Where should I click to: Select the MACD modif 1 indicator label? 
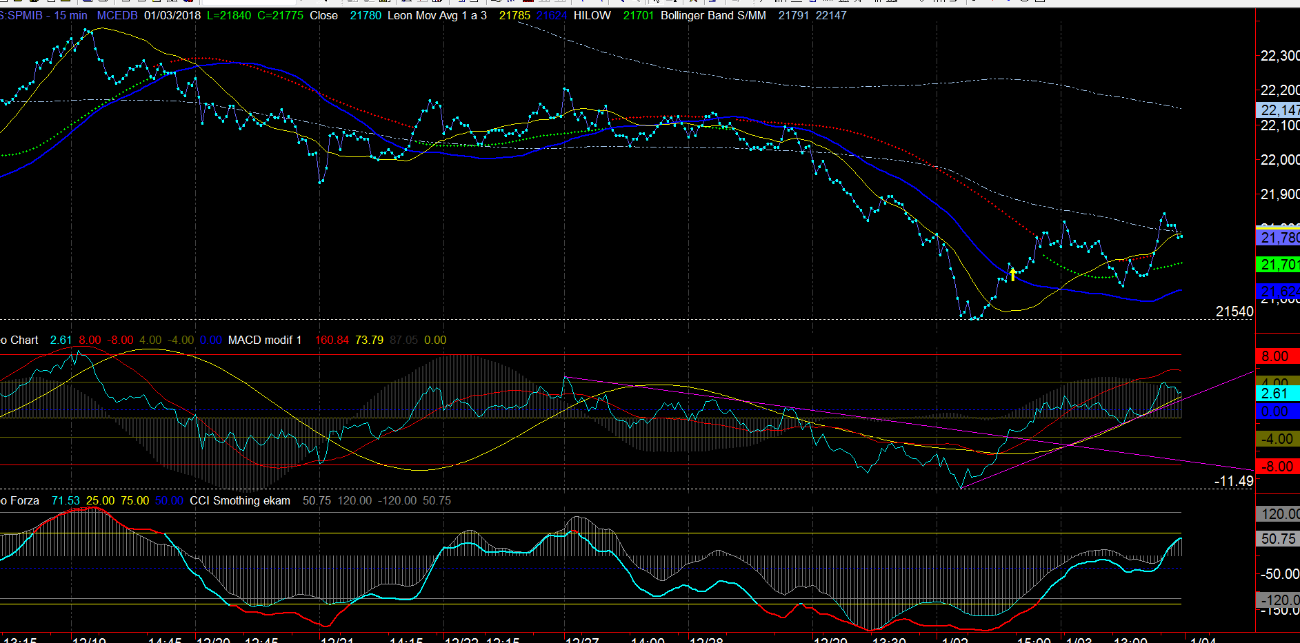point(265,340)
